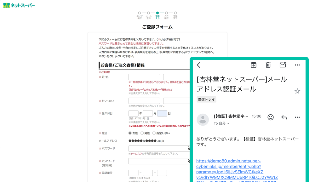Archive the email with the download-box icon
This screenshot has height=182, width=315.
click(254, 65)
